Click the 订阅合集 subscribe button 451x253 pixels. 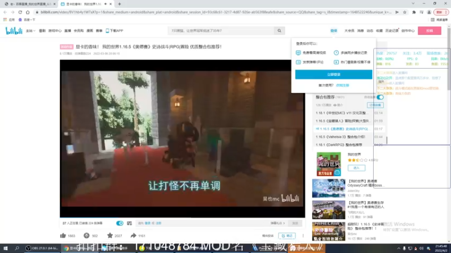(x=375, y=105)
